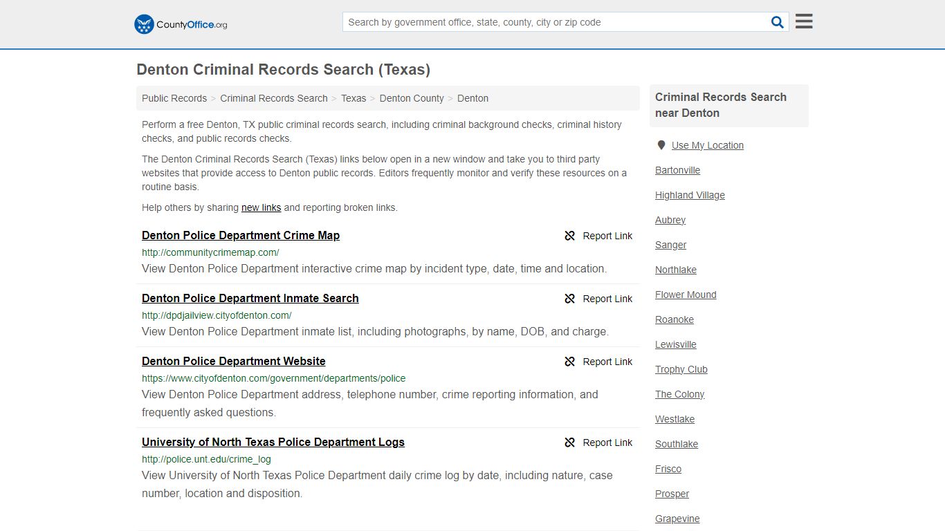
Task: Open Northlake criminal records link
Action: [676, 270]
